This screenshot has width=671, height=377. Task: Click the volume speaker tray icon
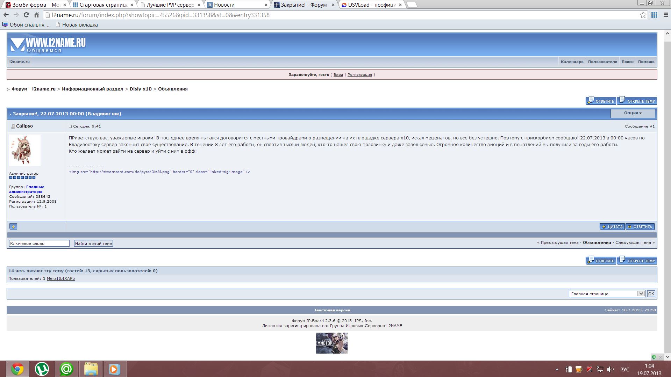pos(611,369)
